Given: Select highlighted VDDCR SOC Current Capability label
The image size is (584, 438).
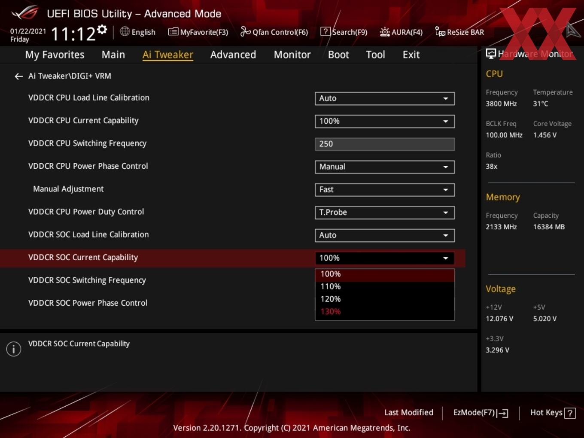Looking at the screenshot, I should 83,257.
